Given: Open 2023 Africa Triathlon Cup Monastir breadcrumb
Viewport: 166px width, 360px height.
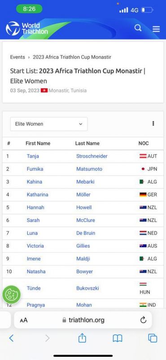Looking at the screenshot, I should (72, 57).
